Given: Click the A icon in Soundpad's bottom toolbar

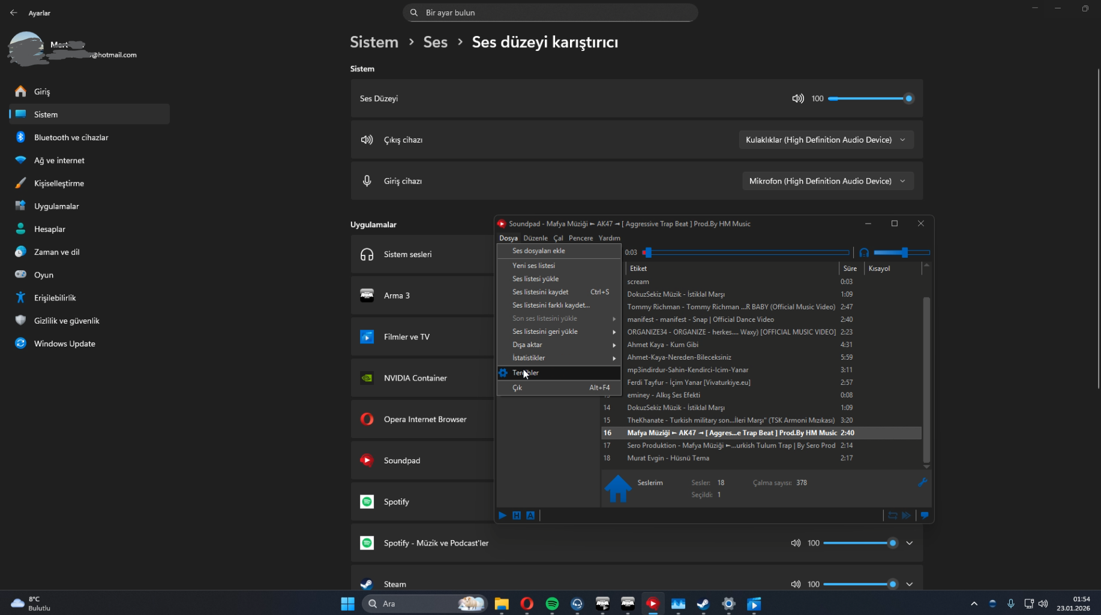Looking at the screenshot, I should pos(530,515).
